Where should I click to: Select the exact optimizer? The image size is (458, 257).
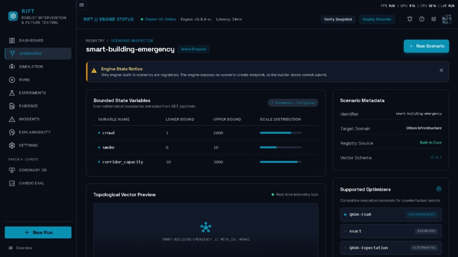click(391, 231)
